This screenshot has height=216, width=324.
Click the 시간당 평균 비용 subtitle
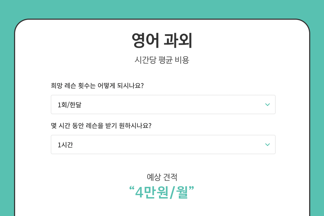pyautogui.click(x=162, y=59)
